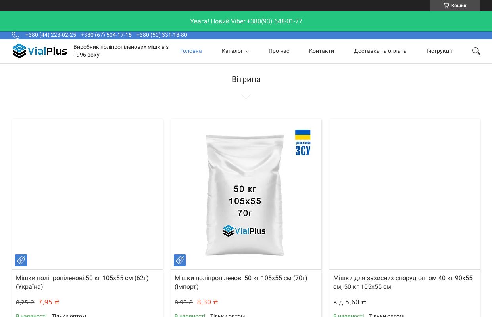Click the price від 5,60 ₴
492x317 pixels.
coord(350,302)
